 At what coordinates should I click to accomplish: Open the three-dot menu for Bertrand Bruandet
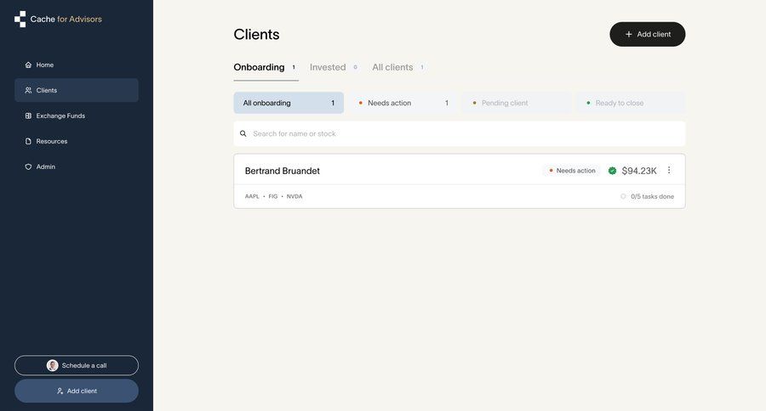[669, 170]
